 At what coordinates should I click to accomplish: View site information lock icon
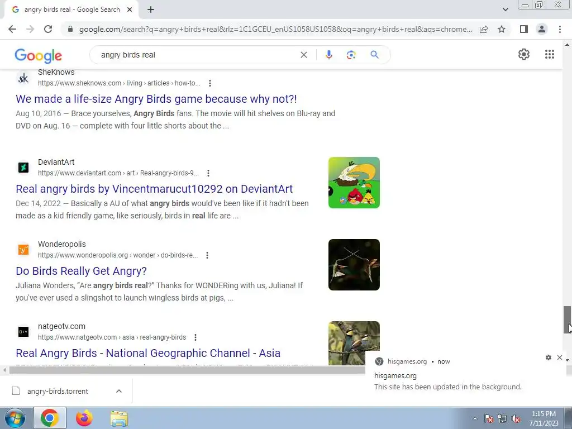[70, 29]
